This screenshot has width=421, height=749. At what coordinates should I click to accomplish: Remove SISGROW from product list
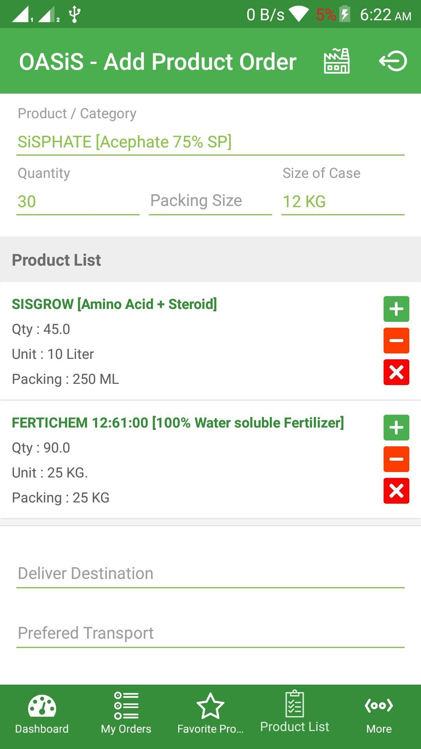tap(396, 372)
